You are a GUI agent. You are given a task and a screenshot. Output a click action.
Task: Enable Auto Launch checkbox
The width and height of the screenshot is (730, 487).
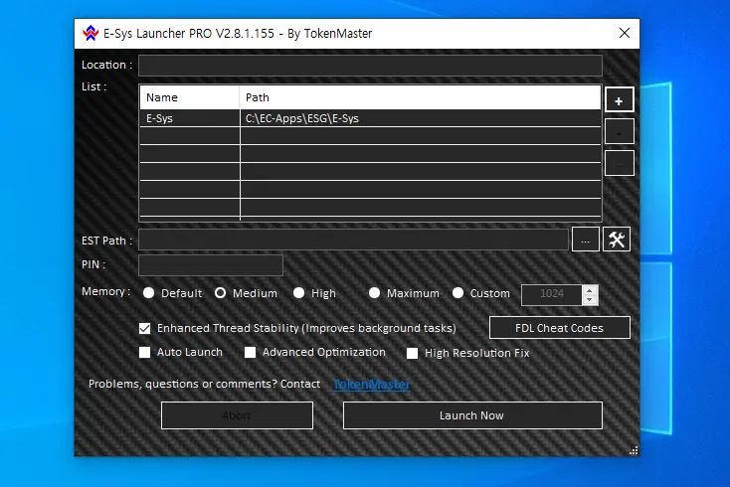(145, 353)
